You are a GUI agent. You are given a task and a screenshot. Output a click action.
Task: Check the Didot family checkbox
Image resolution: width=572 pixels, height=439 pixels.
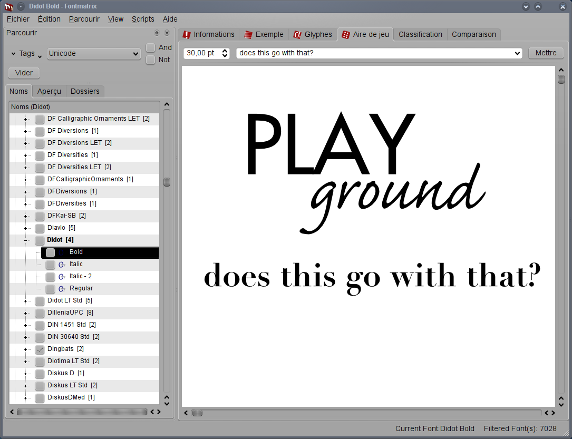click(40, 240)
